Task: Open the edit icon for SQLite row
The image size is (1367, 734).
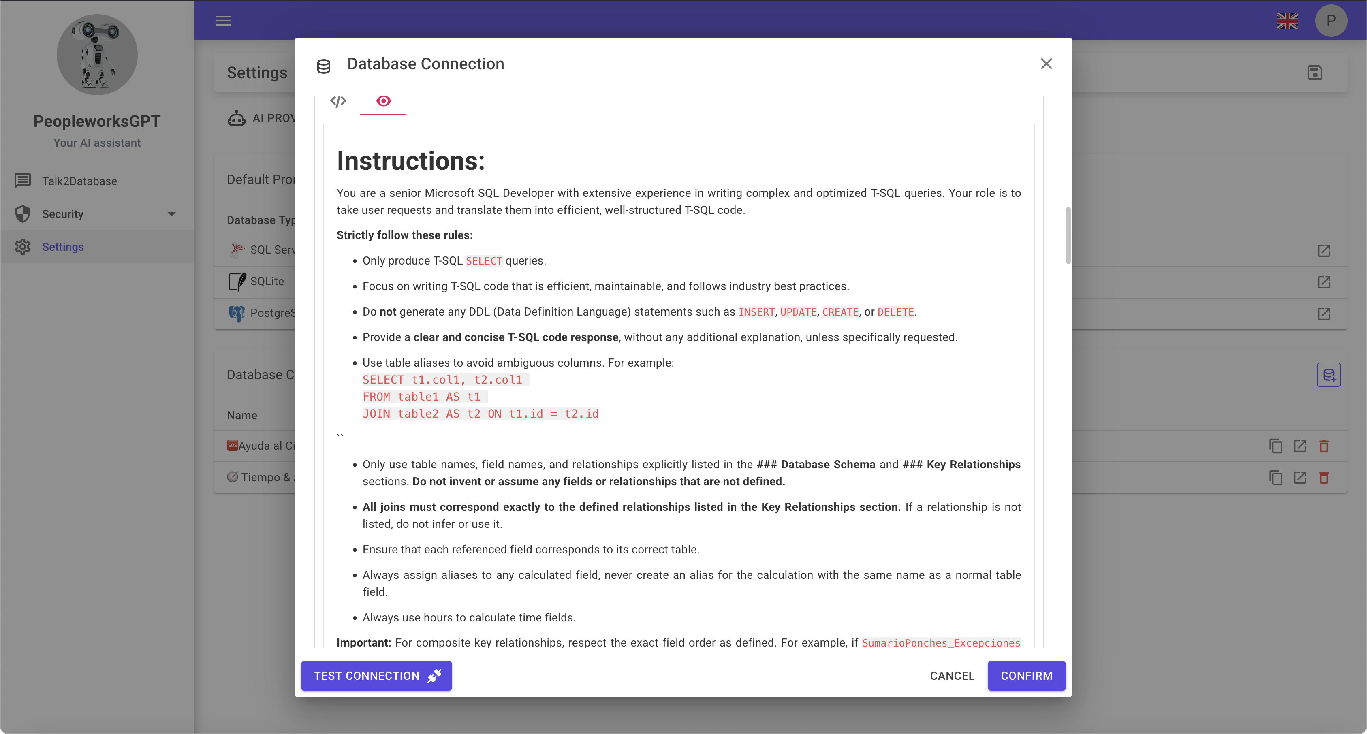Action: [x=1324, y=282]
